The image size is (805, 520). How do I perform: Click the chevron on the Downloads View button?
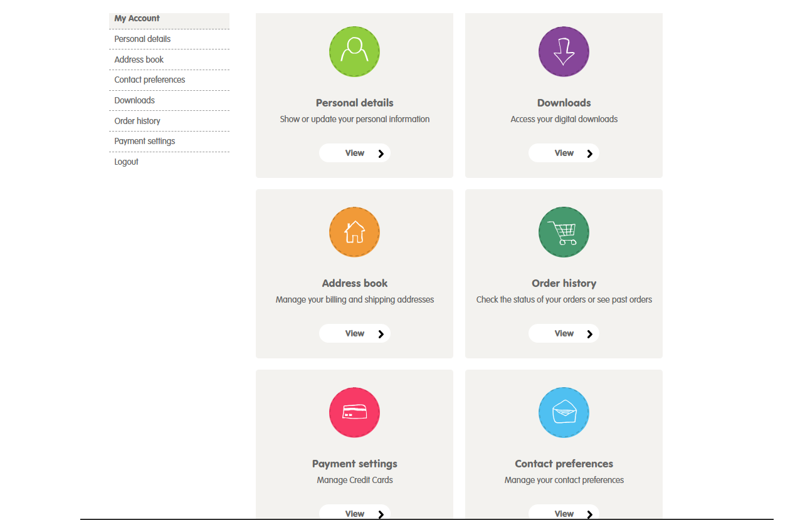click(588, 152)
